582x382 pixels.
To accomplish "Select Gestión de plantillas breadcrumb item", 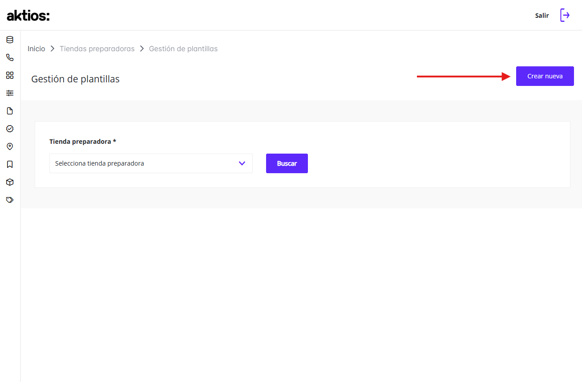I will [x=183, y=49].
